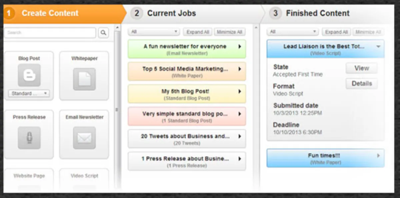Open the Finished Content All filter dropdown

[x=293, y=32]
